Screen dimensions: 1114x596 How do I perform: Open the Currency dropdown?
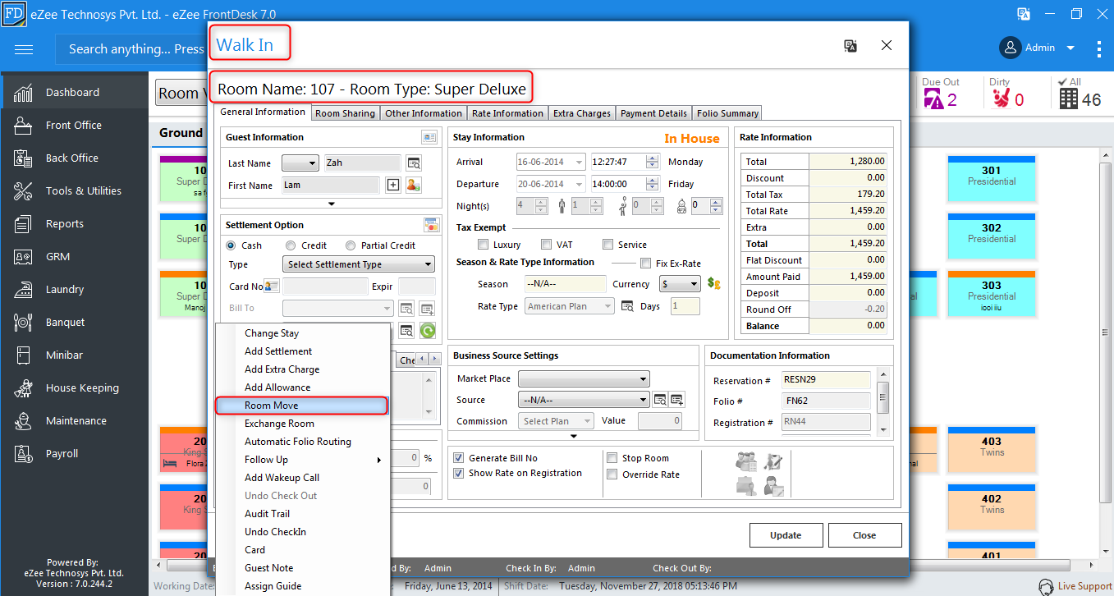(x=681, y=284)
